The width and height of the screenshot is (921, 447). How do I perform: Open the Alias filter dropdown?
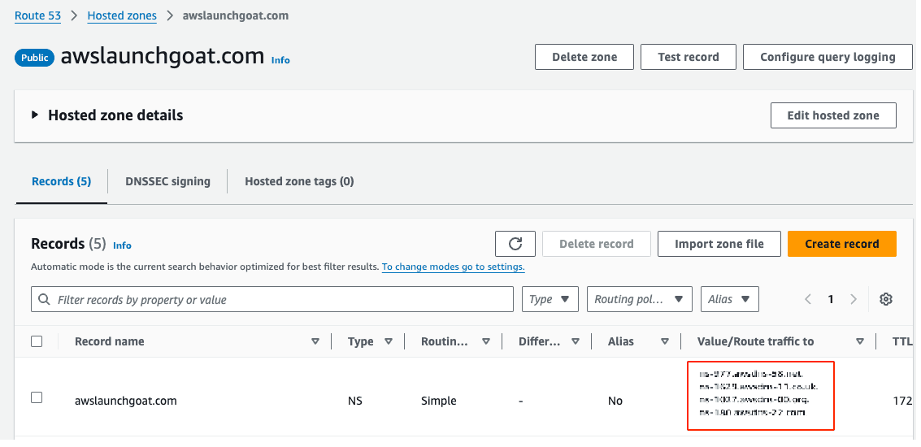pyautogui.click(x=729, y=299)
